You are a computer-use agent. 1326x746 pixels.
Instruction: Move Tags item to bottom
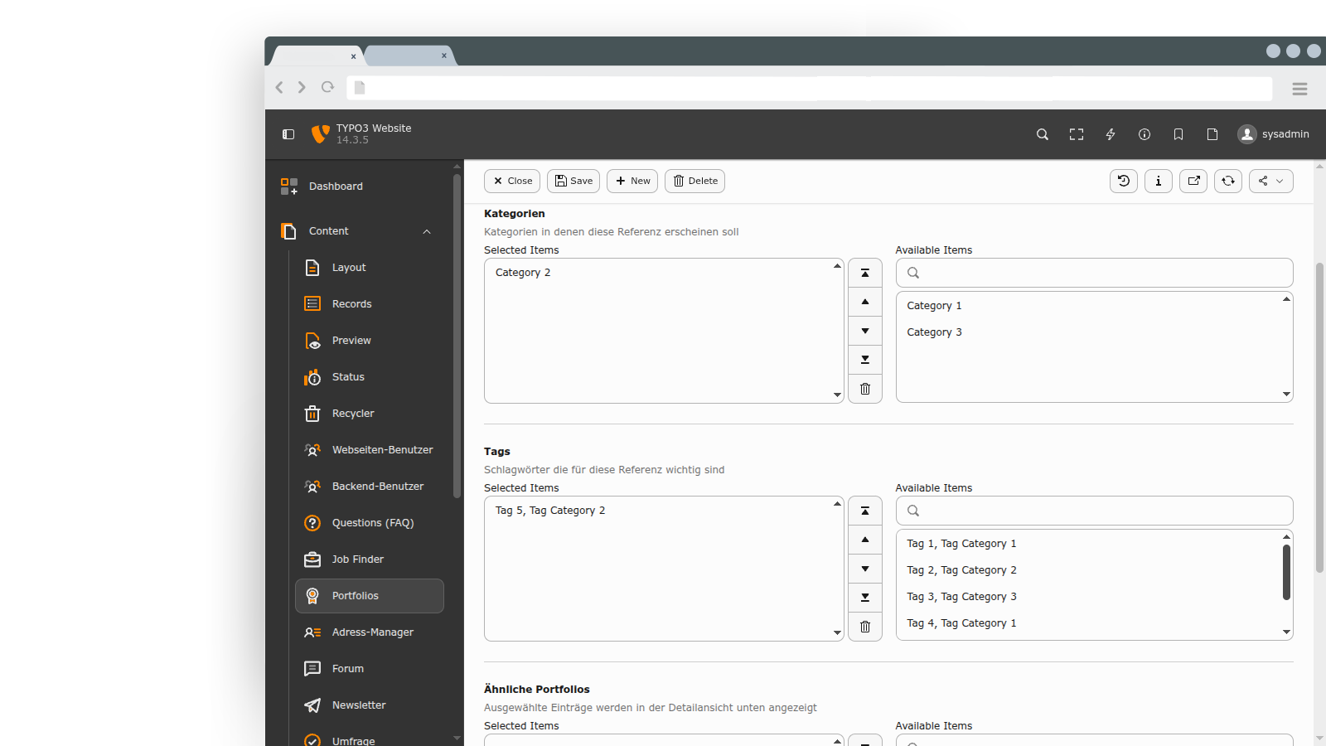point(865,598)
